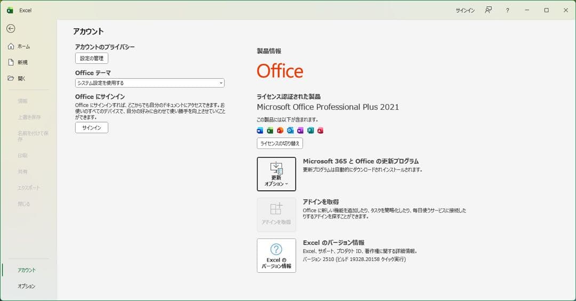Expand the 更新オプション dropdown button

pyautogui.click(x=276, y=174)
